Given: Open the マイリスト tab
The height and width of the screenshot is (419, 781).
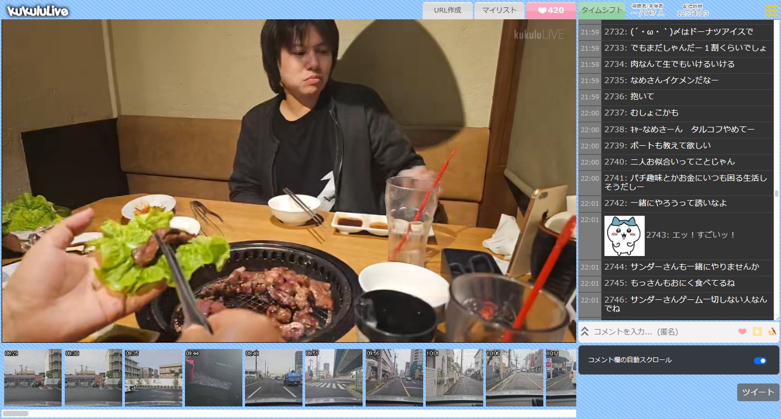Looking at the screenshot, I should 499,10.
